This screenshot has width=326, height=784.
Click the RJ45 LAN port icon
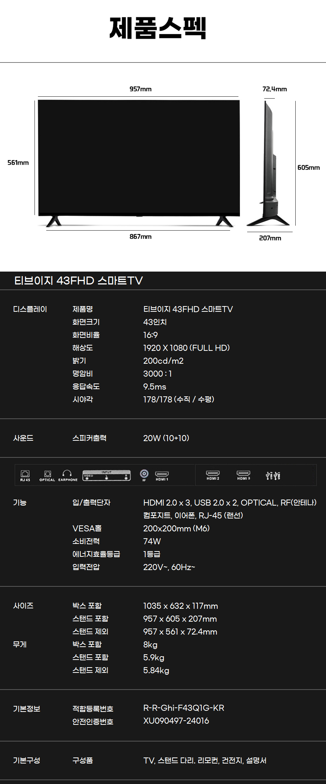(x=25, y=474)
